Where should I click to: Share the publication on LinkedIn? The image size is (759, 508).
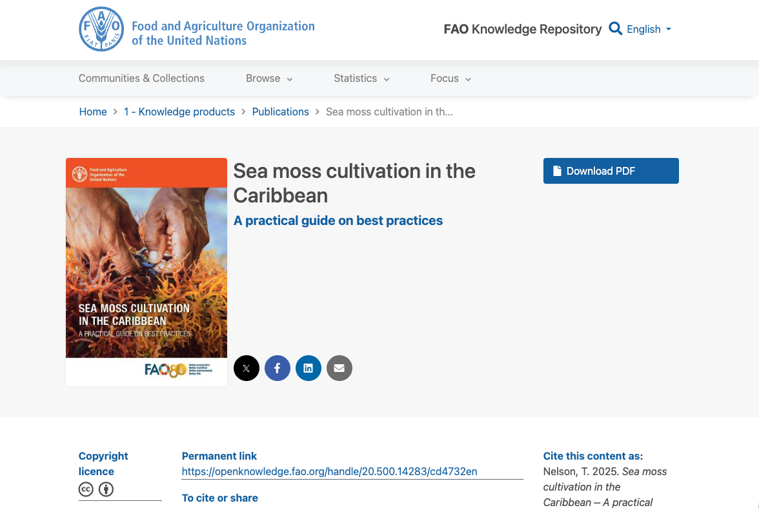point(308,367)
